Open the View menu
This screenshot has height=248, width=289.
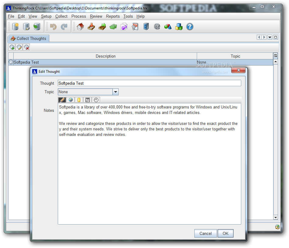[33, 16]
